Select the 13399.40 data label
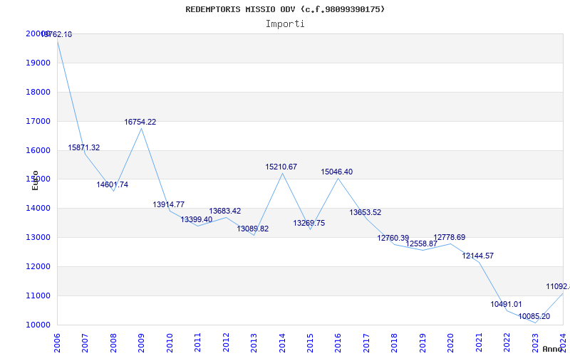The height and width of the screenshot is (356, 570). coord(197,219)
